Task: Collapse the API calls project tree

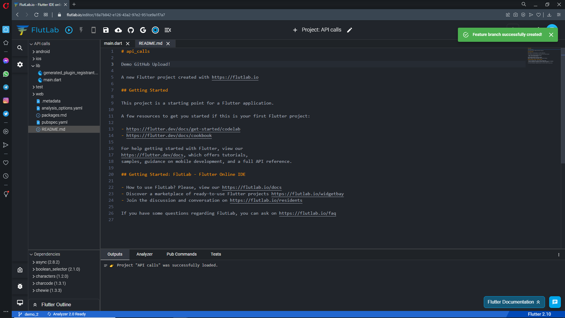Action: click(31, 44)
